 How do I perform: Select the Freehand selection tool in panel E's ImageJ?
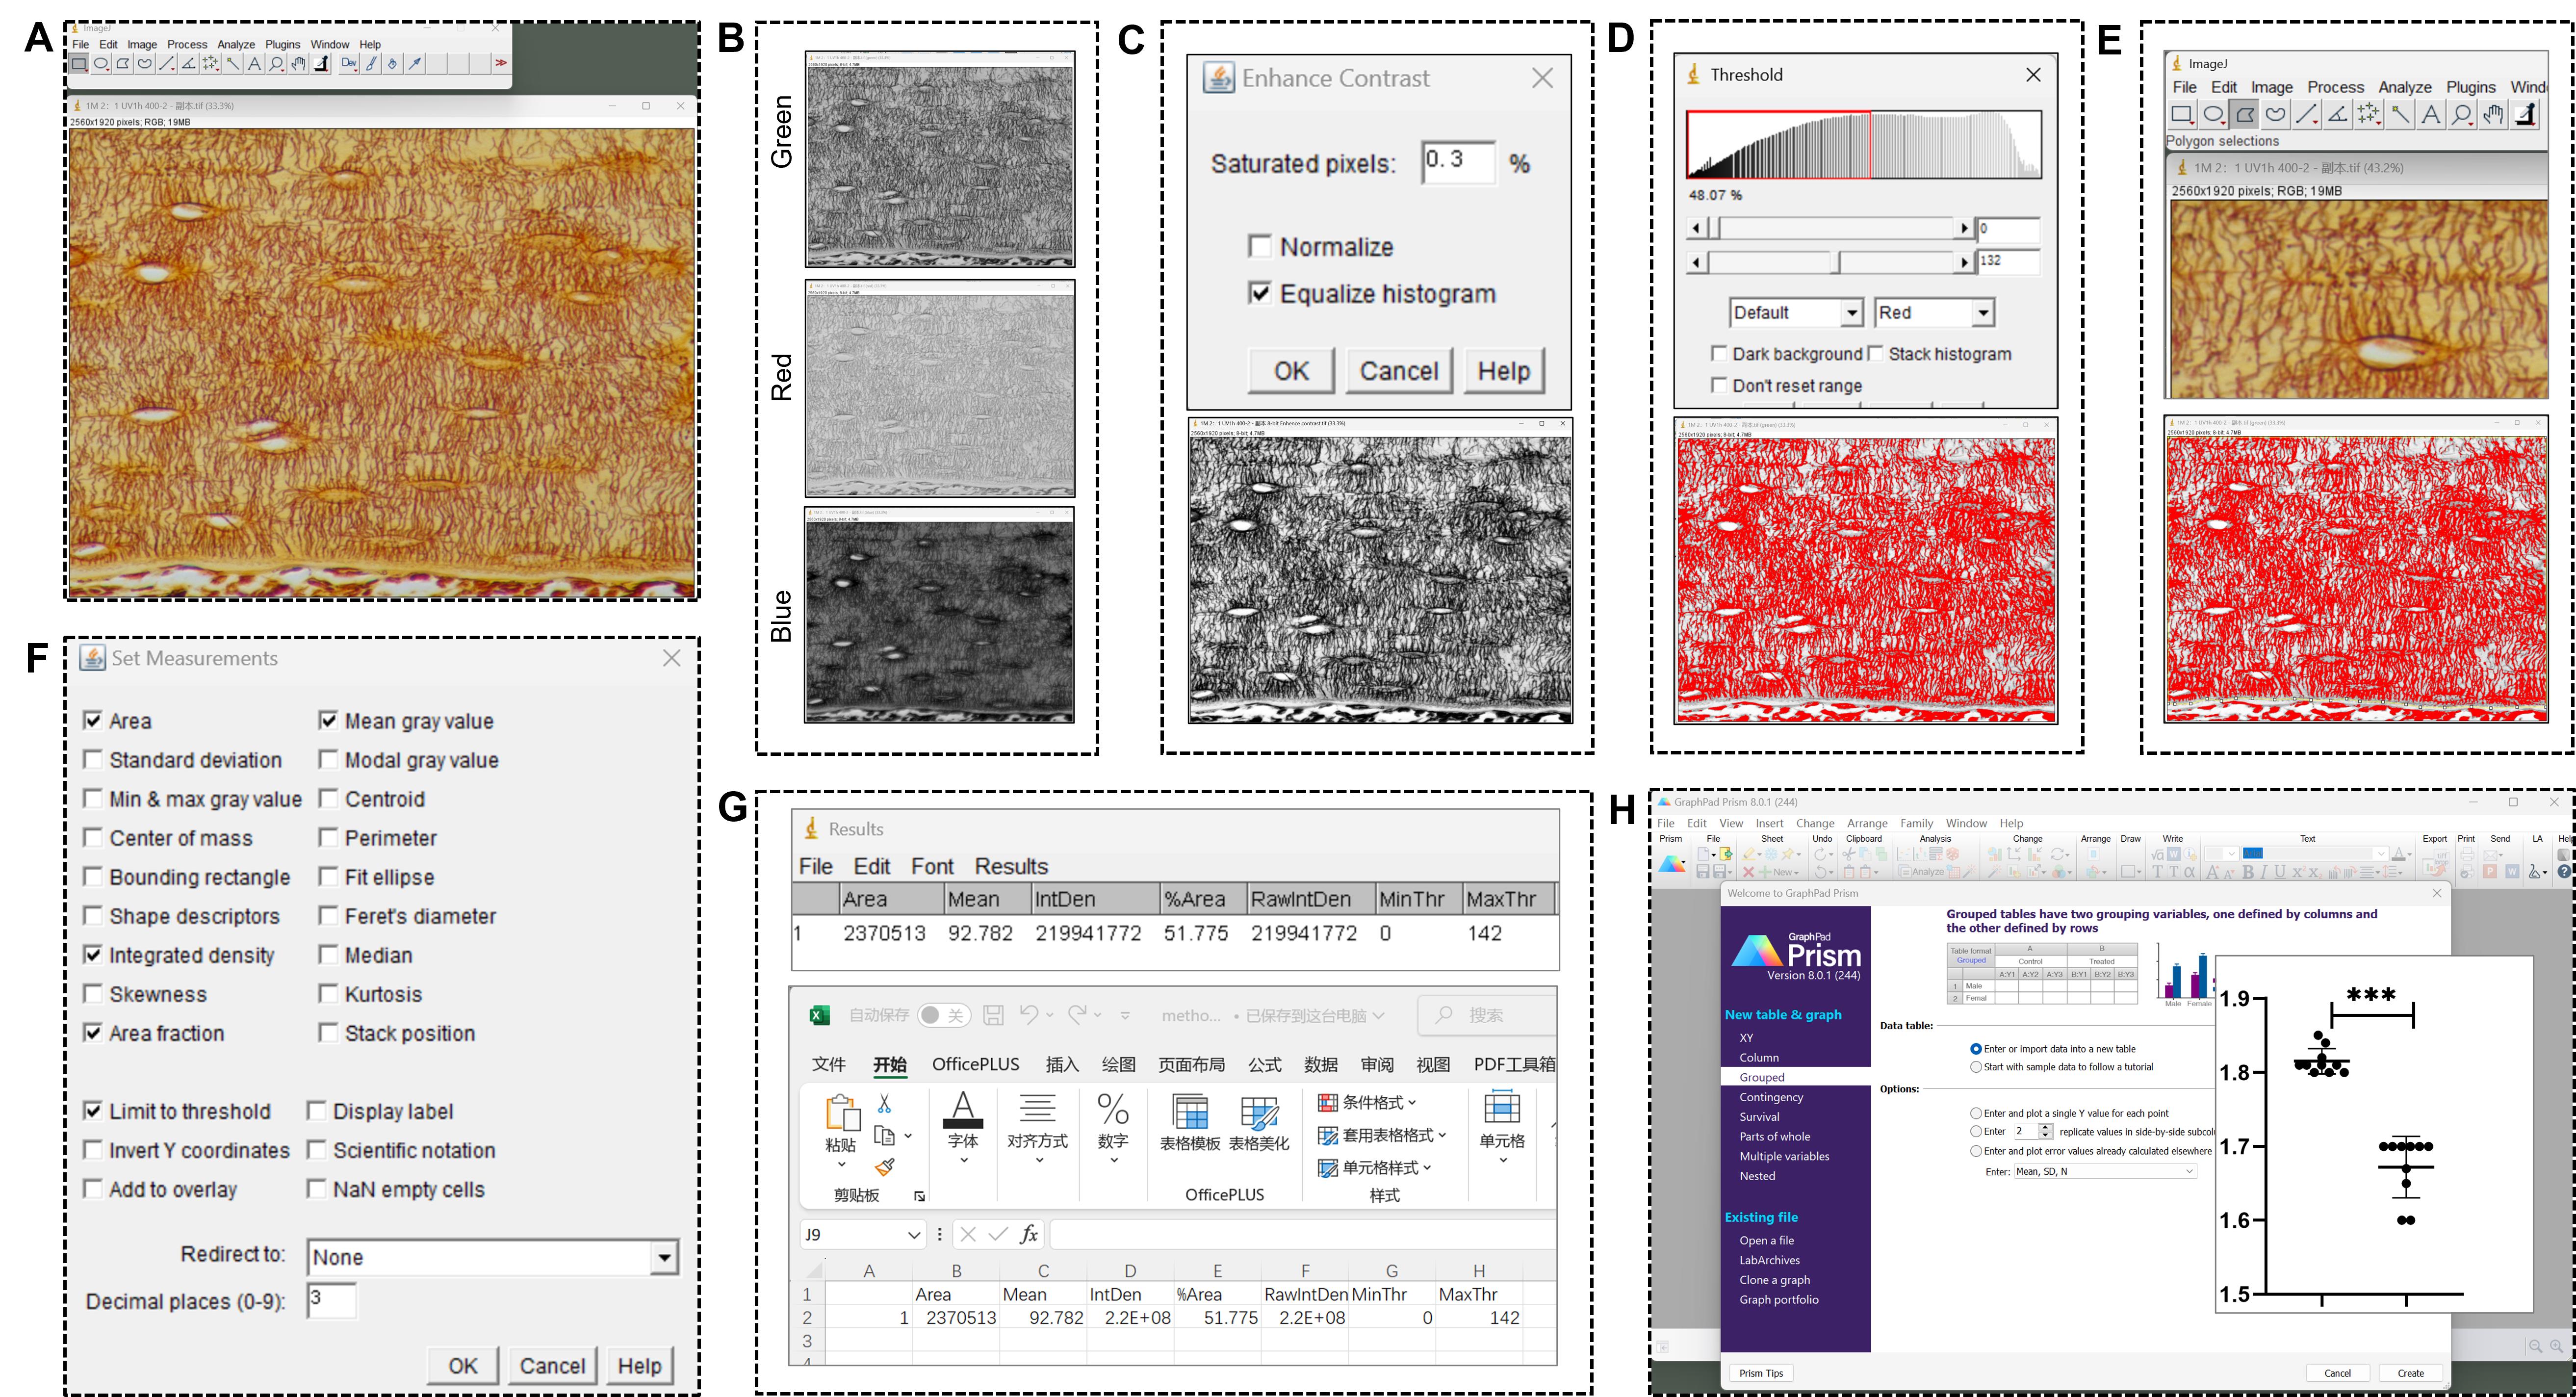tap(2275, 114)
